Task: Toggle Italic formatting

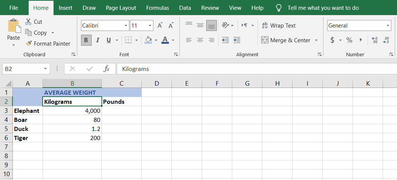Action: 97,40
